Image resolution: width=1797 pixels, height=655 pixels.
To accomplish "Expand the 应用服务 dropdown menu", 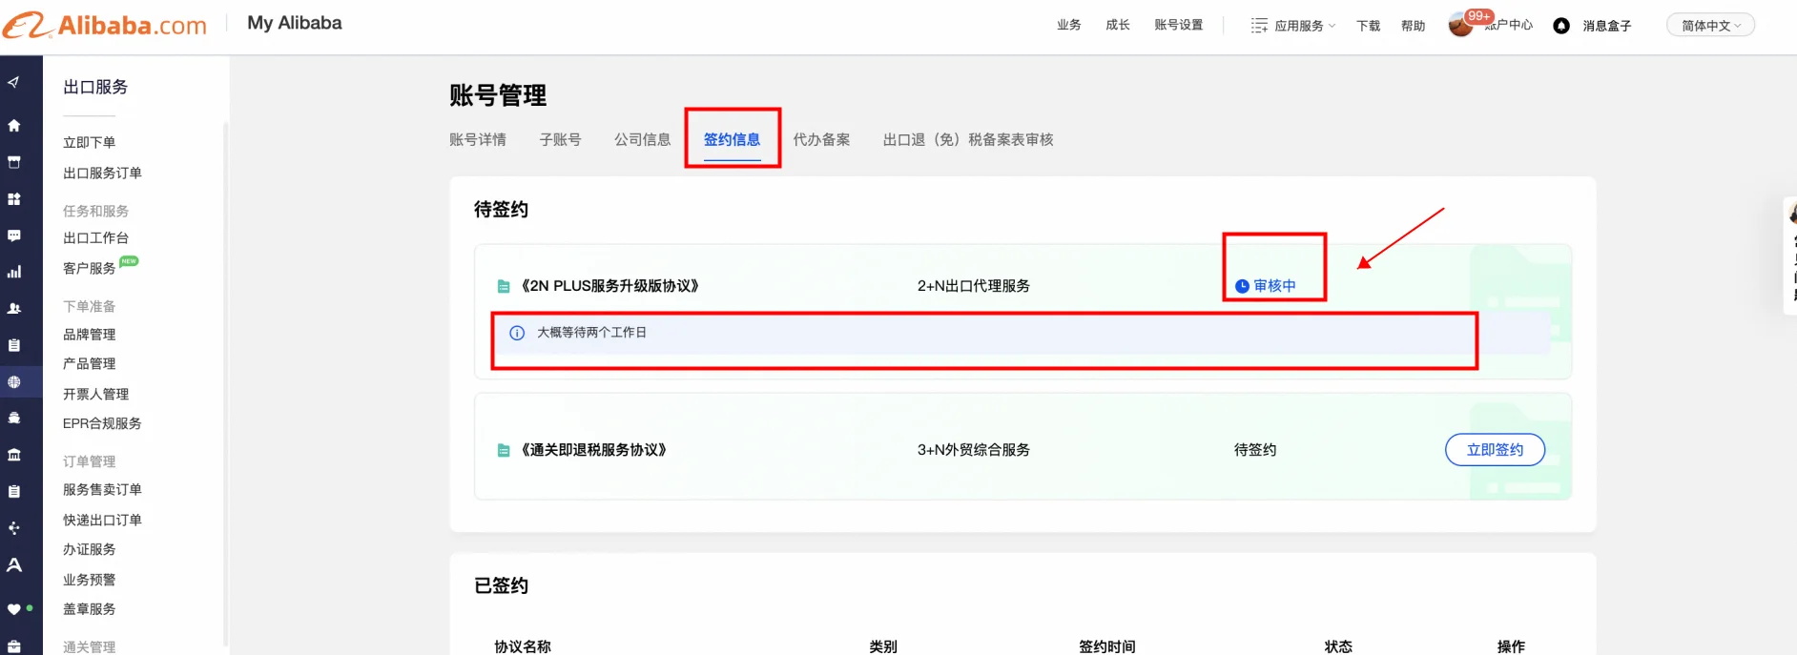I will click(1293, 26).
